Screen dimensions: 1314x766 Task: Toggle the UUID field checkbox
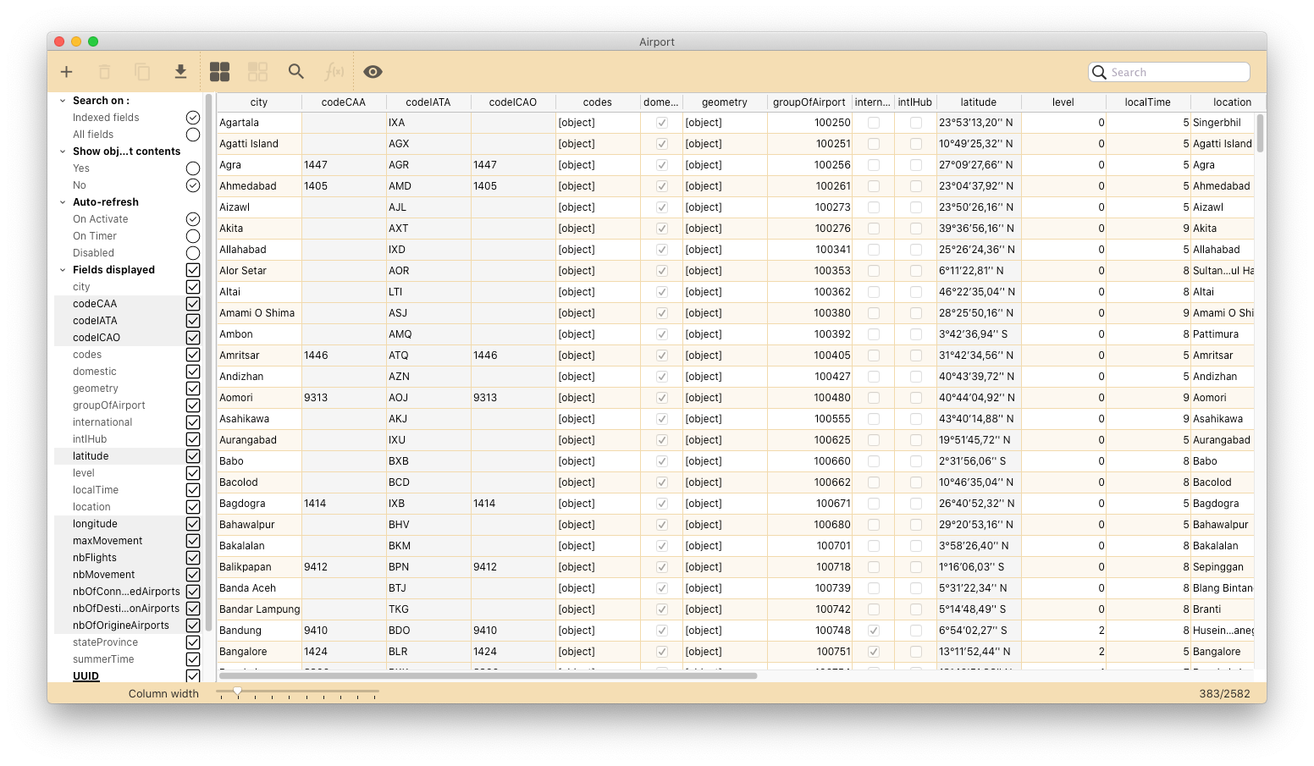pos(193,675)
